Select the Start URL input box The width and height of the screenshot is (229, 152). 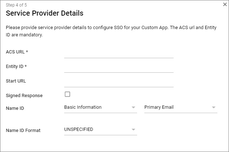coord(119,82)
